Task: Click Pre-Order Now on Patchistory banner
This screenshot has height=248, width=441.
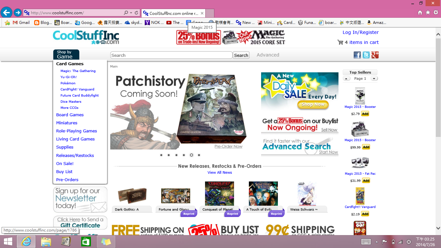Action: [x=229, y=146]
